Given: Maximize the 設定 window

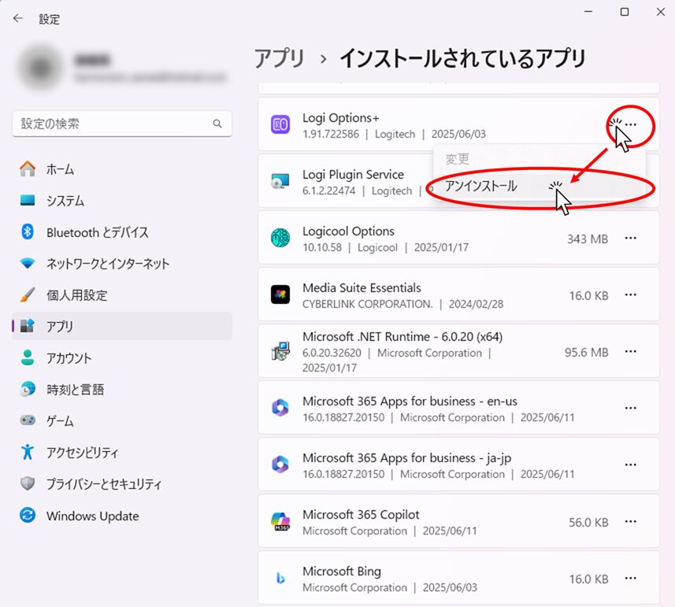Looking at the screenshot, I should 625,12.
